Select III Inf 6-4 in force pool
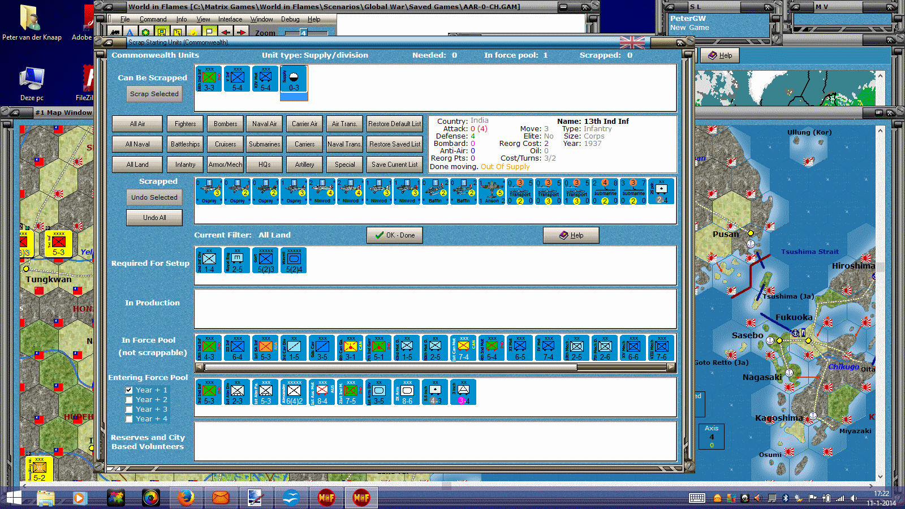This screenshot has height=509, width=905. (237, 348)
